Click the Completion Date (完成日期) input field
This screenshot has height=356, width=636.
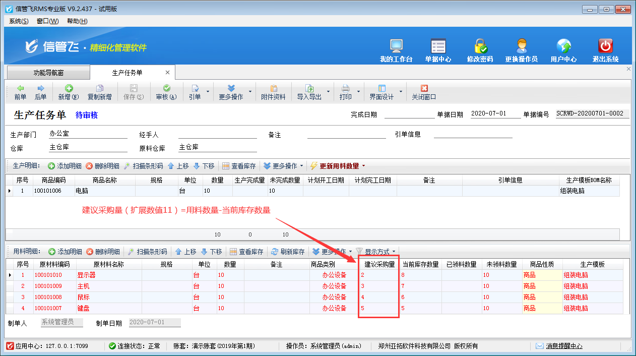click(409, 114)
